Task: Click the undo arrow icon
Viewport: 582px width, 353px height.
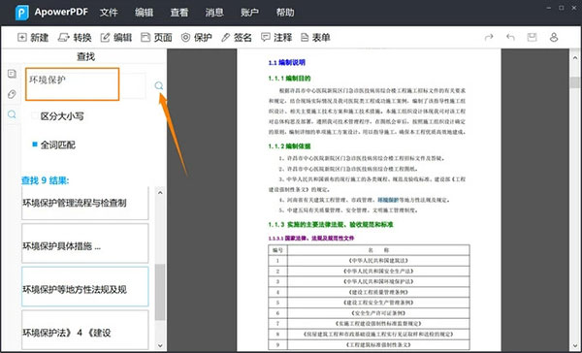Action: click(510, 37)
